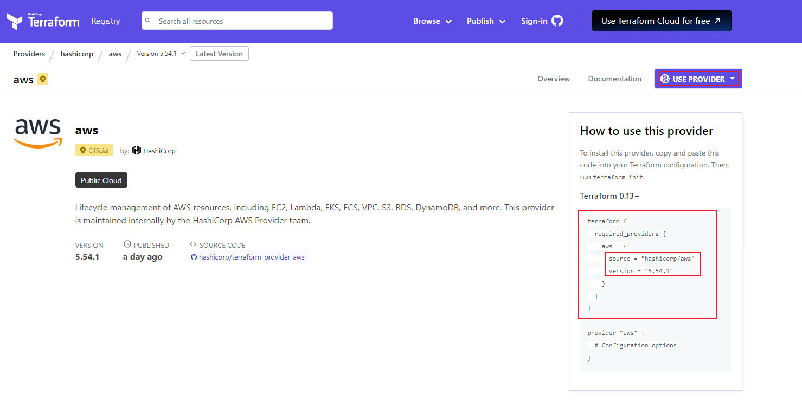Image resolution: width=802 pixels, height=400 pixels.
Task: Open the Publish dropdown menu
Action: (x=486, y=21)
